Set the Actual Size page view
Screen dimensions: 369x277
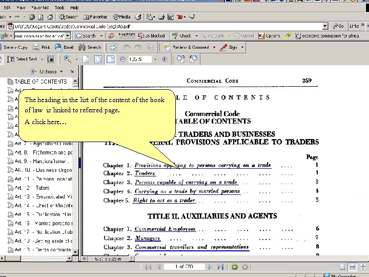tap(86, 59)
